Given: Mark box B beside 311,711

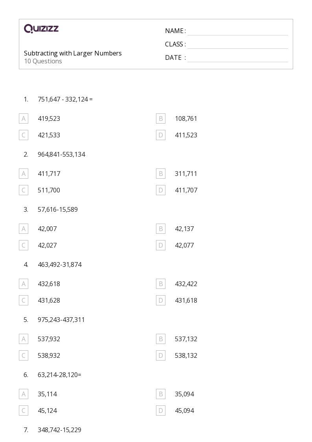Looking at the screenshot, I should (160, 174).
